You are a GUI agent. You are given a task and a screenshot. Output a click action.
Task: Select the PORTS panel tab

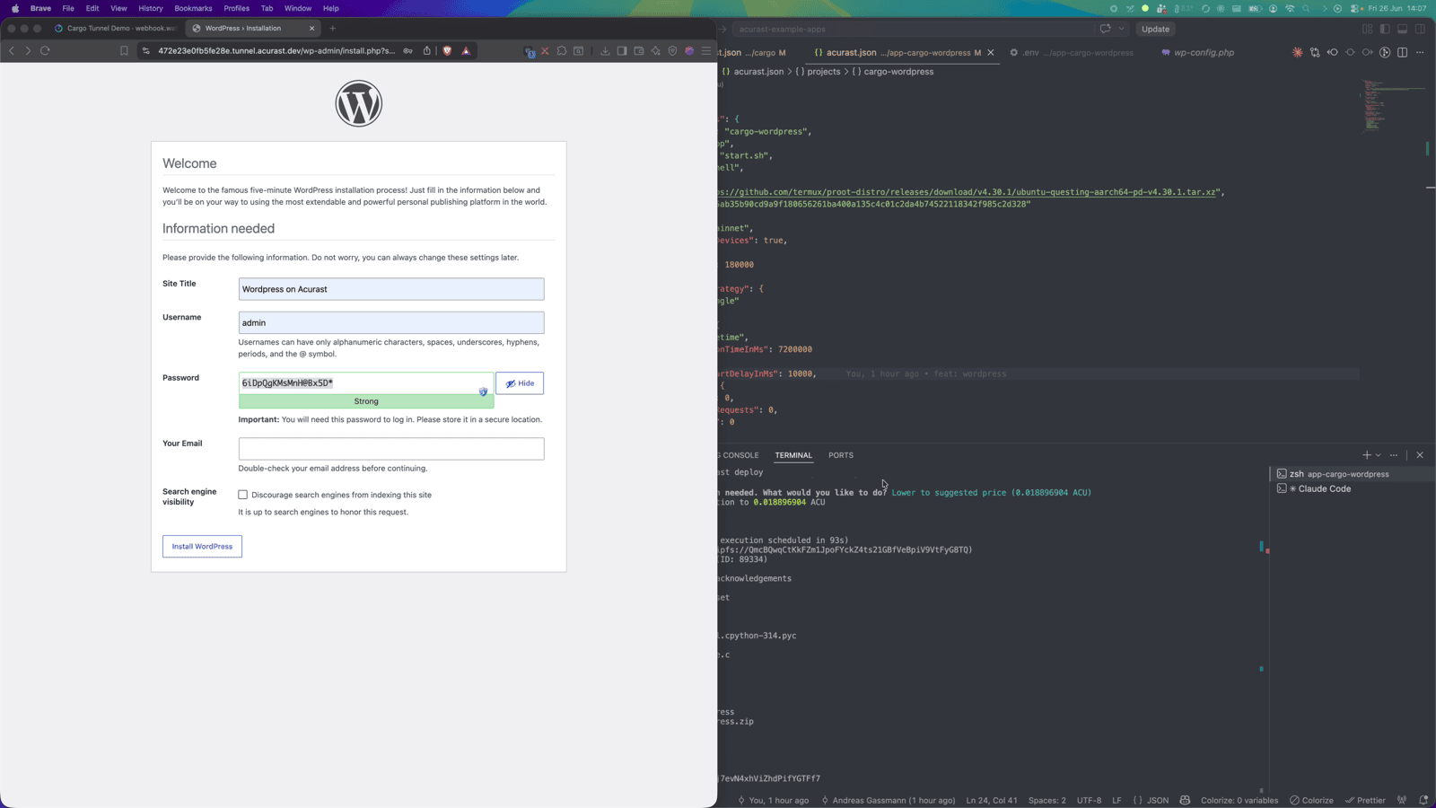pyautogui.click(x=841, y=455)
